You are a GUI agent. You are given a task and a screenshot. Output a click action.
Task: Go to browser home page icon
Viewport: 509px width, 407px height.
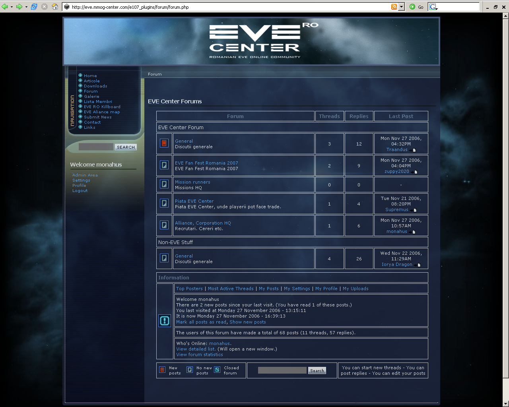[x=55, y=7]
